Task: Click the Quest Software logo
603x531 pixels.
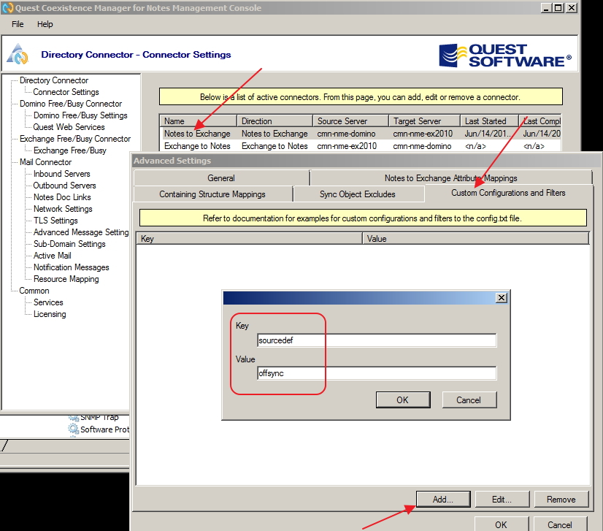Action: 505,56
